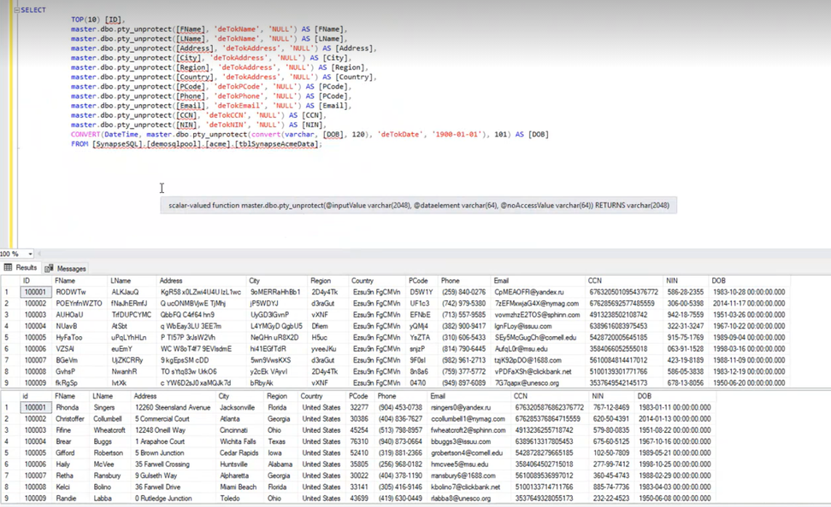Image resolution: width=831 pixels, height=507 pixels.
Task: Open the 100 % zoom dropdown
Action: point(30,254)
